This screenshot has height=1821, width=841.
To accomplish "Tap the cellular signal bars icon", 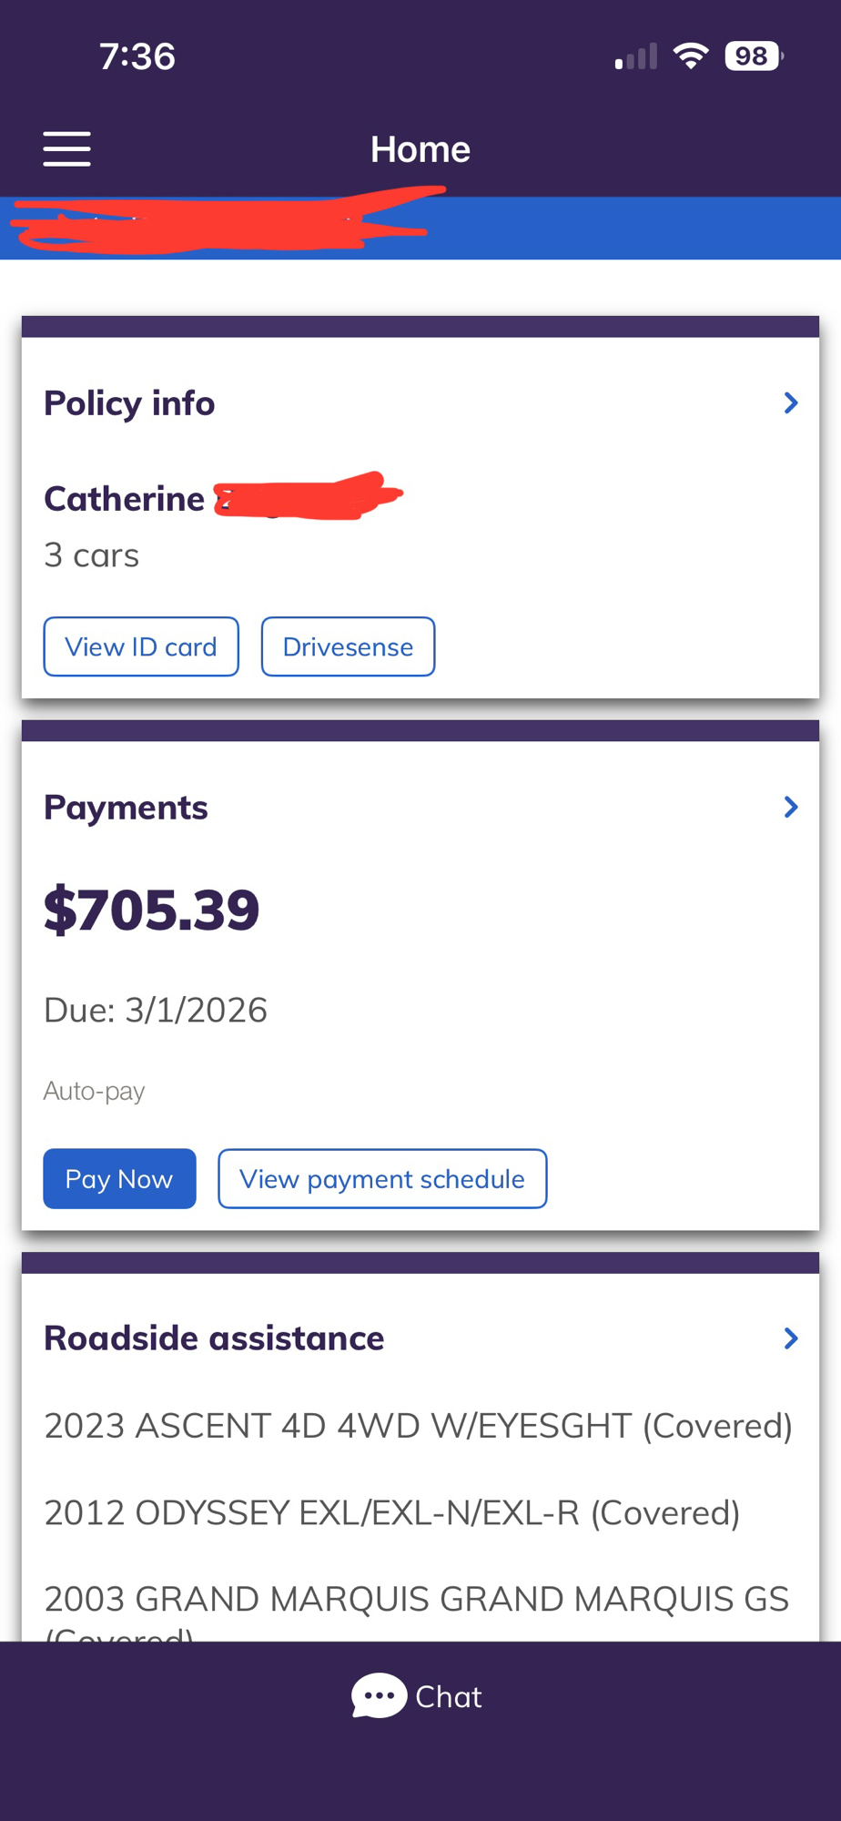I will click(636, 57).
